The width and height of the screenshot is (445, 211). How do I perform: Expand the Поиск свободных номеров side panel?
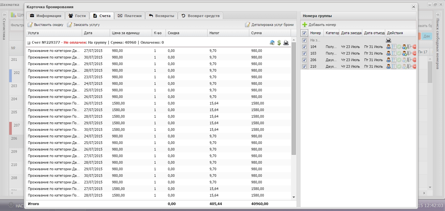(438, 15)
